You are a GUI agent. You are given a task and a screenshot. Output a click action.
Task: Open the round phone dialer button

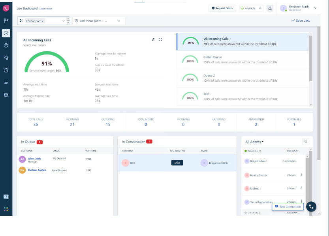[311, 207]
